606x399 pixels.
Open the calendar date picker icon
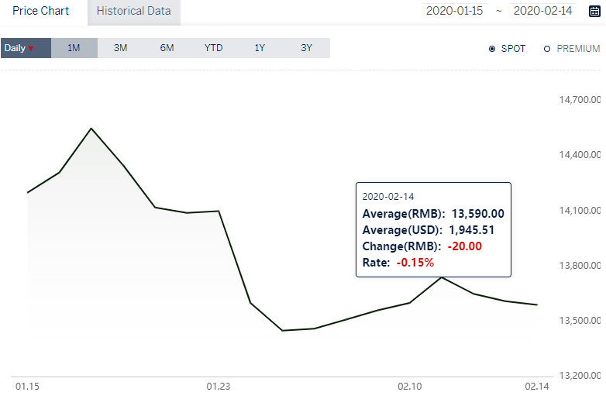click(594, 11)
